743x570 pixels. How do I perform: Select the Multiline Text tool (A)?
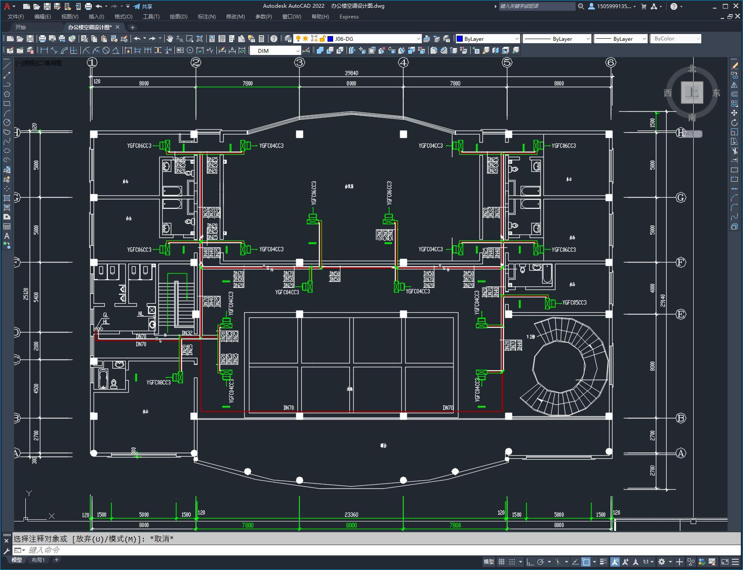point(7,236)
